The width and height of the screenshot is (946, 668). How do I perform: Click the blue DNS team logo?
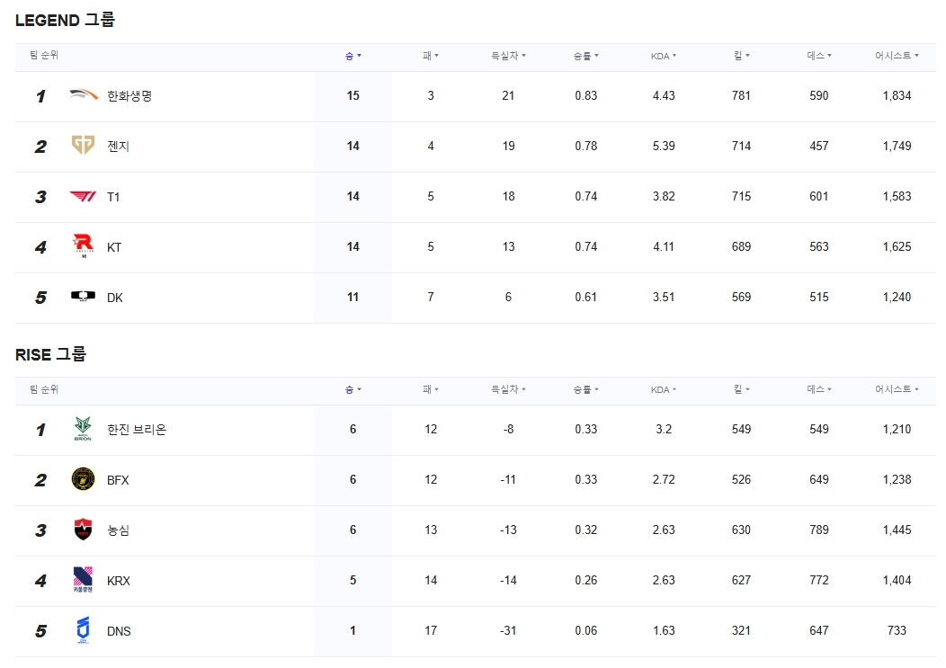coord(84,630)
